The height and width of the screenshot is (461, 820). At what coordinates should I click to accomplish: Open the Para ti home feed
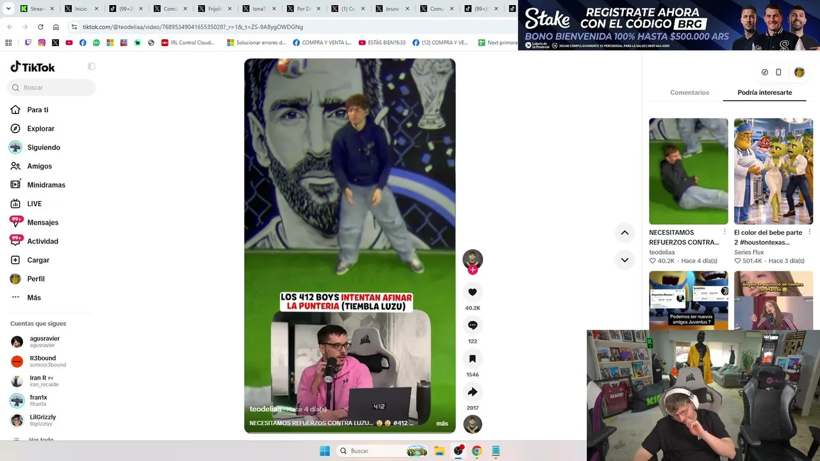pyautogui.click(x=29, y=109)
